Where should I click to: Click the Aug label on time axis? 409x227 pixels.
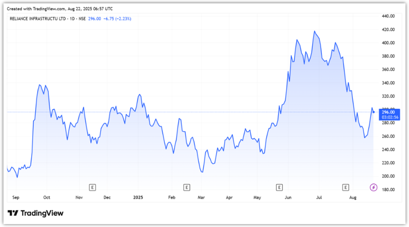[353, 198]
